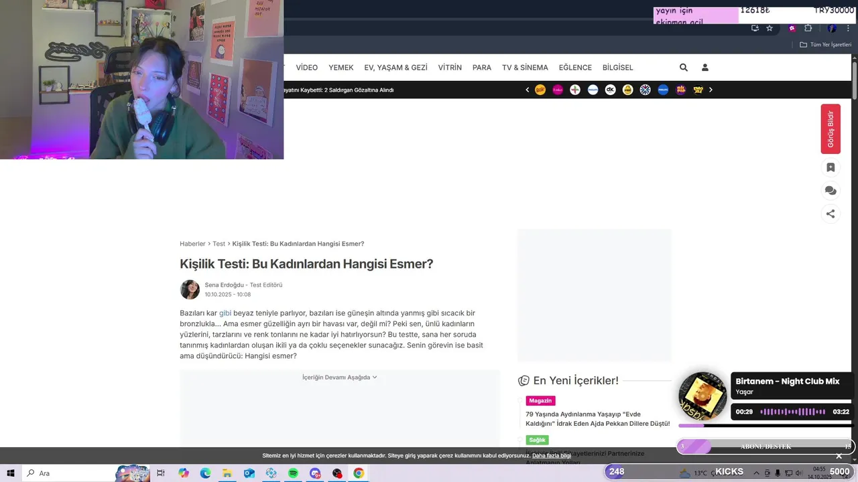Click the bookmark save icon in sidebar
The width and height of the screenshot is (858, 482).
pos(831,167)
